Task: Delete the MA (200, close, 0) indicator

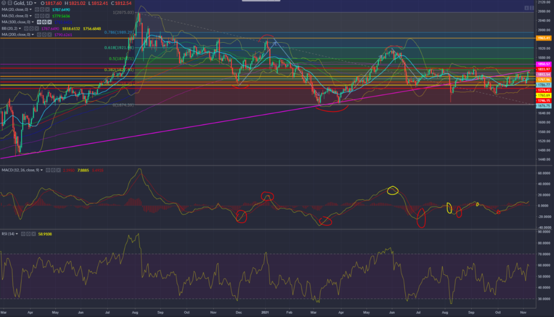Action: point(49,34)
